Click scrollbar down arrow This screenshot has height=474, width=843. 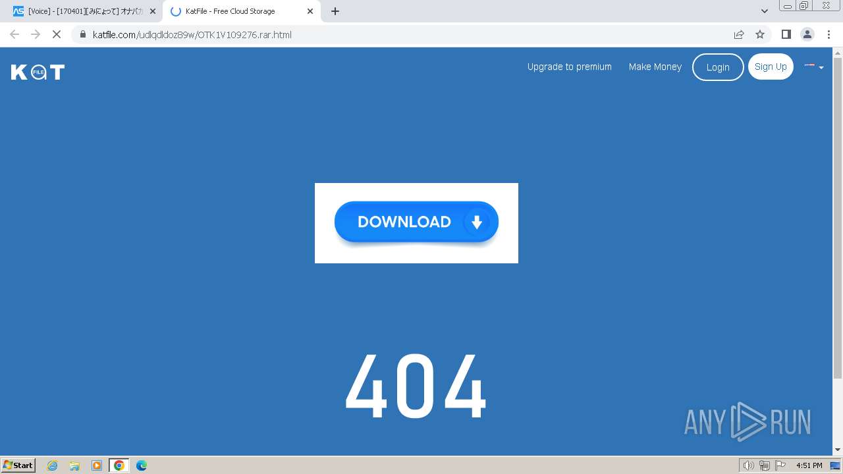(x=838, y=450)
